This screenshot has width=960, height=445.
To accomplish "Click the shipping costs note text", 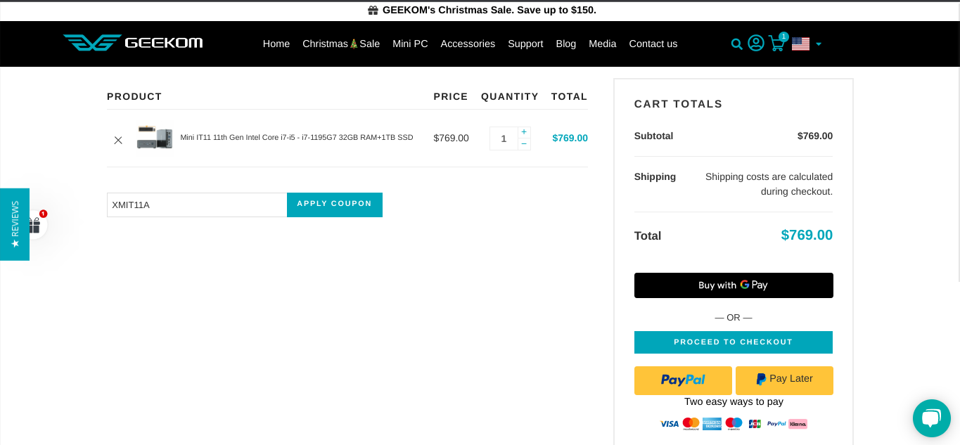I will click(x=769, y=184).
